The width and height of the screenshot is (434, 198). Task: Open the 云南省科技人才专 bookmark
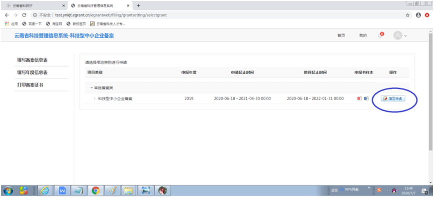(108, 24)
